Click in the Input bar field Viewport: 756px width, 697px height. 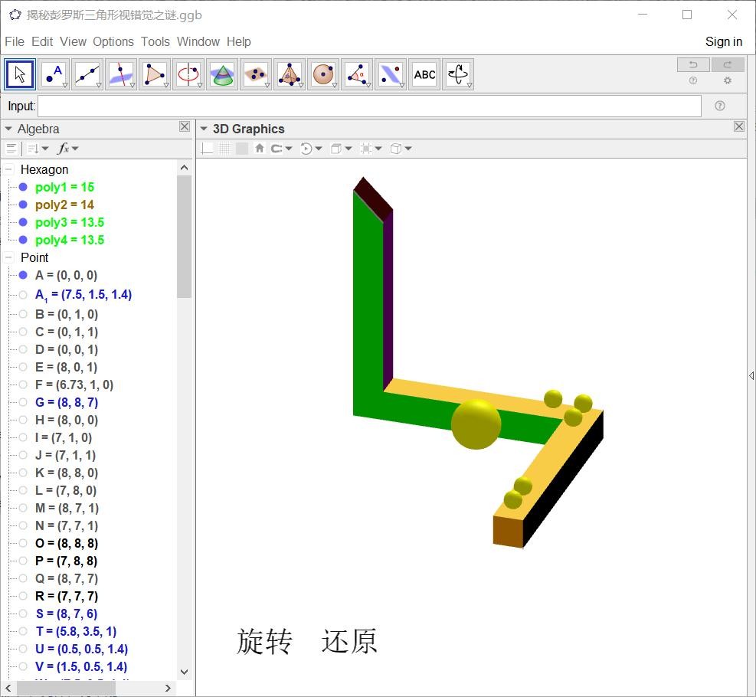pos(369,106)
